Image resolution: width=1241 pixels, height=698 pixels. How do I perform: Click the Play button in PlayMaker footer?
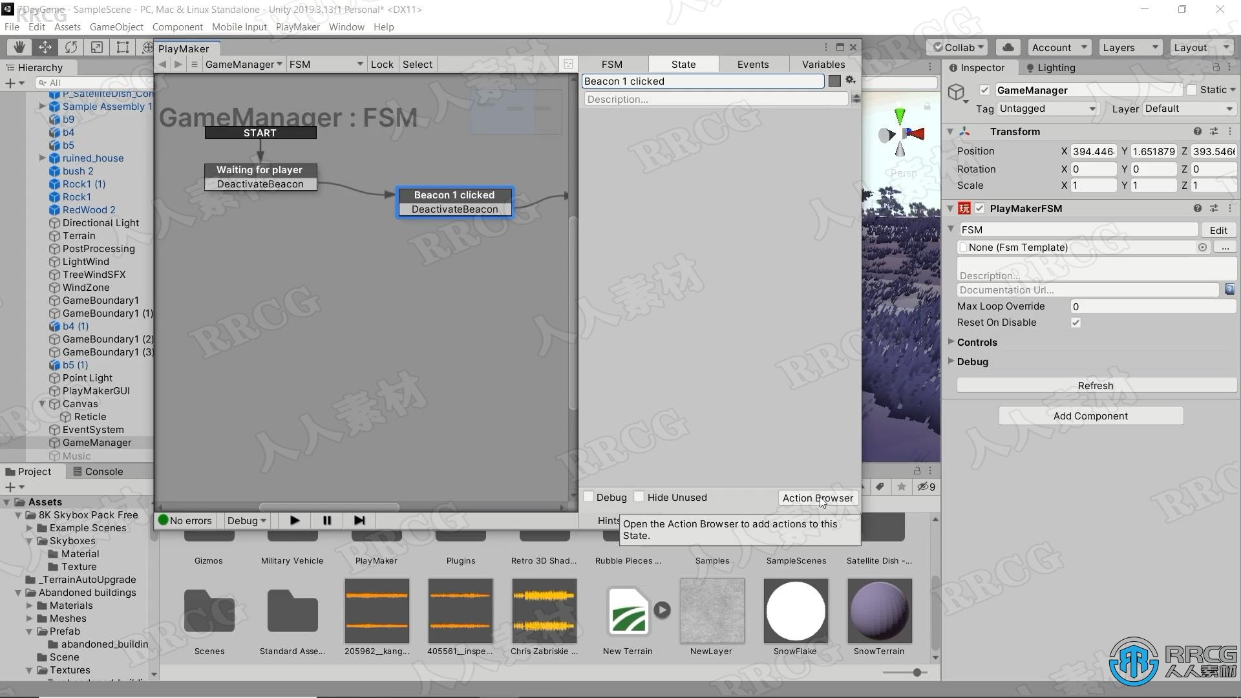point(294,520)
